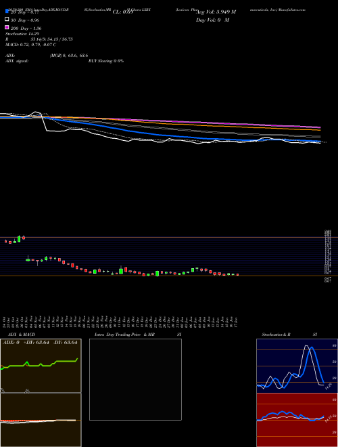
Task: Click the tall green candlestick near chart start
Action: point(19,238)
